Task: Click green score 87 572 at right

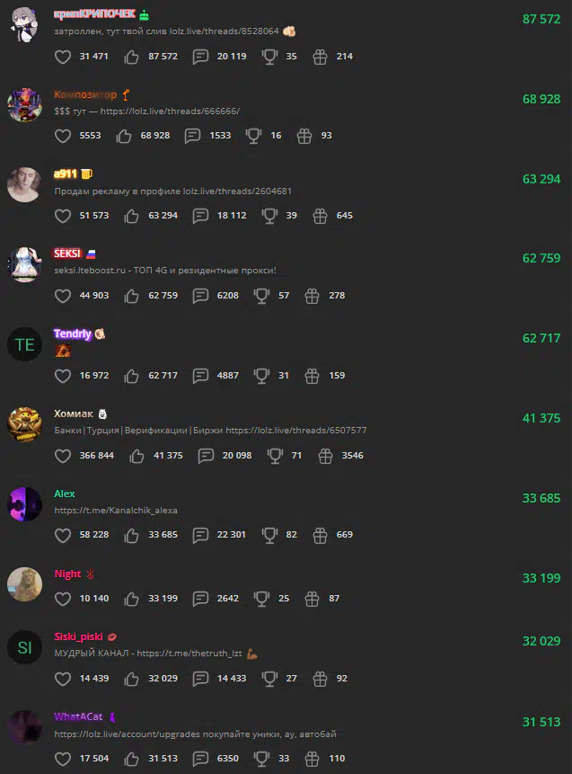Action: (x=541, y=19)
